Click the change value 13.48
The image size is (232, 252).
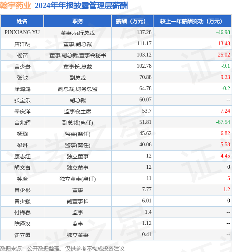[x=224, y=43]
